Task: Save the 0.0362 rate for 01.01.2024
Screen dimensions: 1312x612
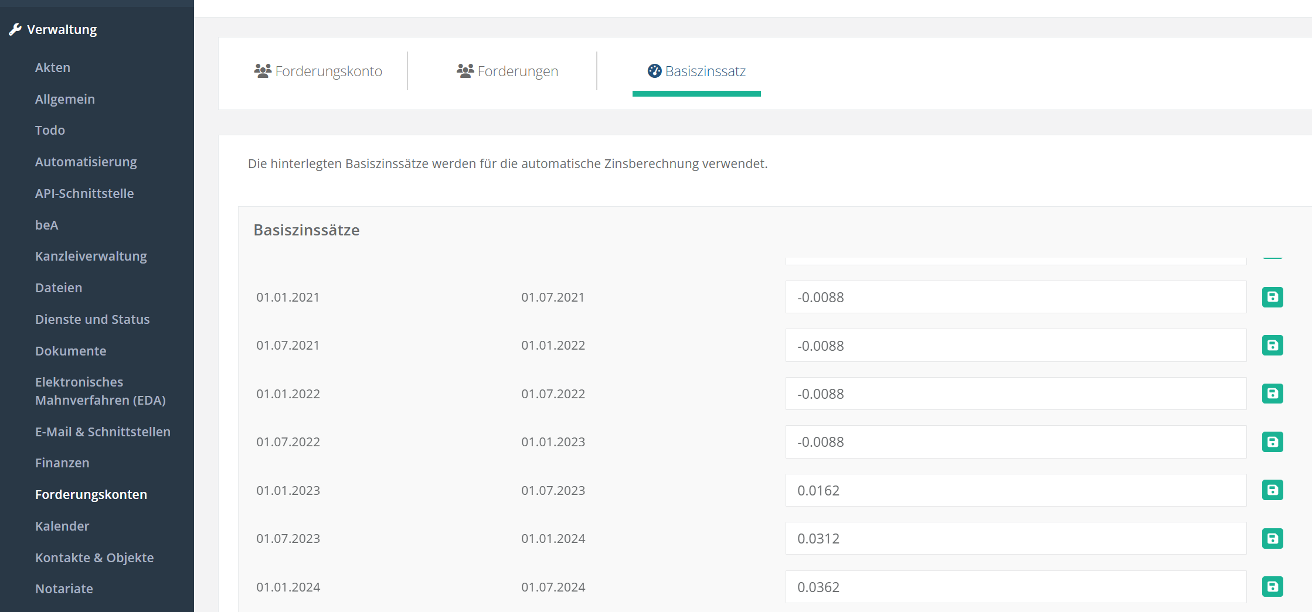Action: (x=1272, y=586)
